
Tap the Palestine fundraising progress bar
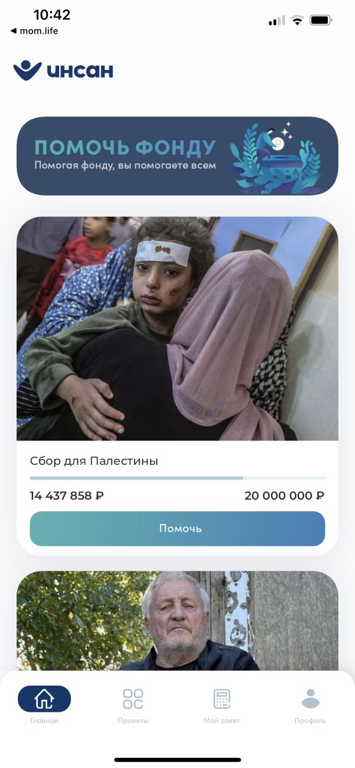click(177, 478)
